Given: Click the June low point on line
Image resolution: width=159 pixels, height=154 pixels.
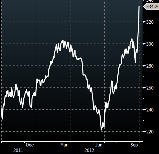Looking at the screenshot, I should click(x=101, y=130).
